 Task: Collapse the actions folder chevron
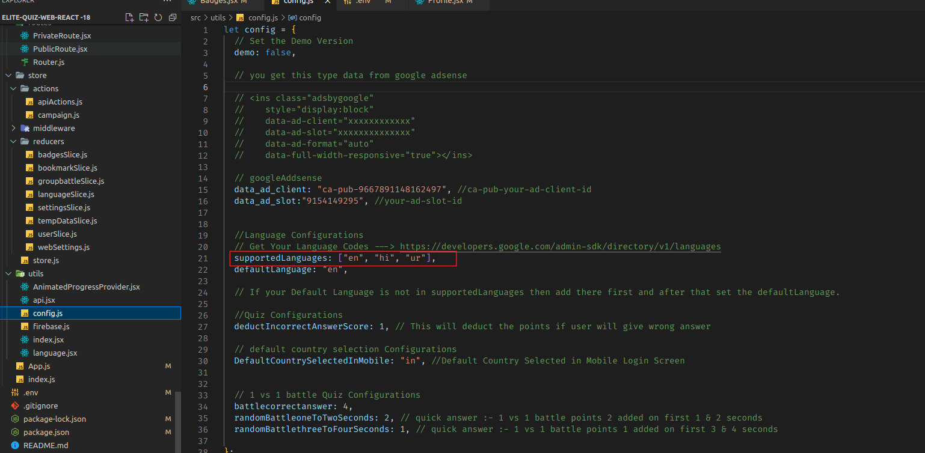(13, 88)
